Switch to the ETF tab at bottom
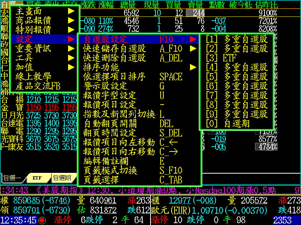 (x=37, y=178)
